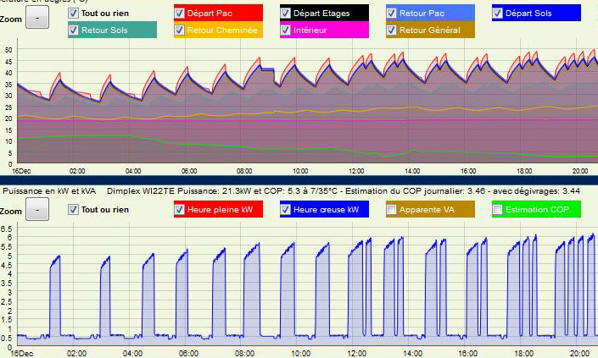Toggle the Retour Pac checkbox
Viewport: 598px width, 358px height.
pos(391,14)
